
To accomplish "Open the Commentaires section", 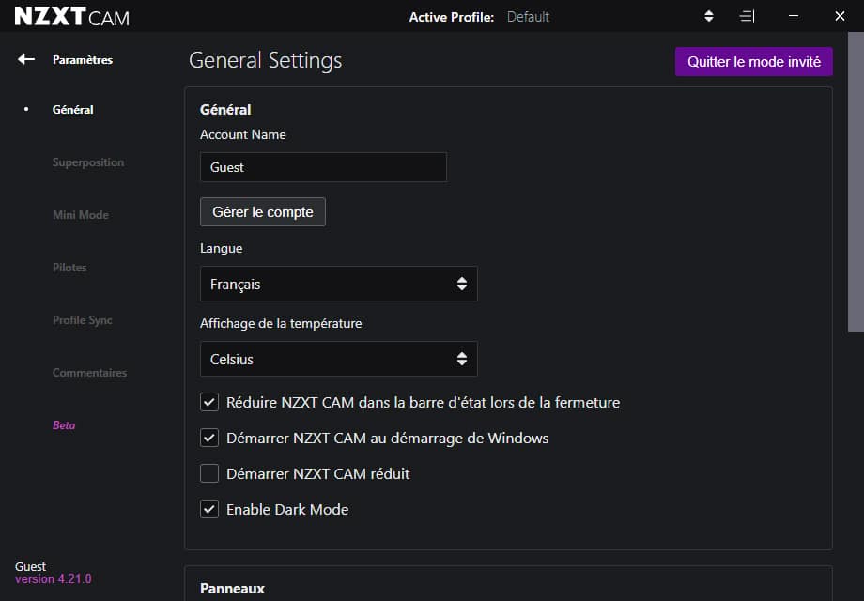I will 89,373.
